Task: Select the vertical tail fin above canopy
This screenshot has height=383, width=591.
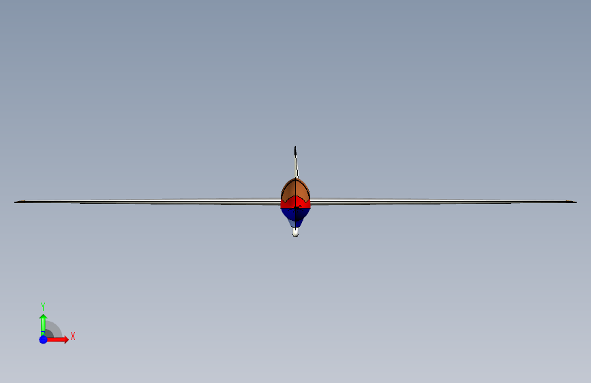Action: tap(296, 162)
